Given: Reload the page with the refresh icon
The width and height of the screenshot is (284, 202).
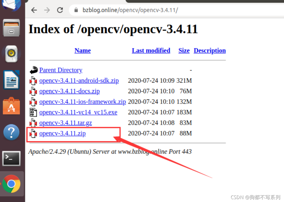Looking at the screenshot, I should (60, 10).
